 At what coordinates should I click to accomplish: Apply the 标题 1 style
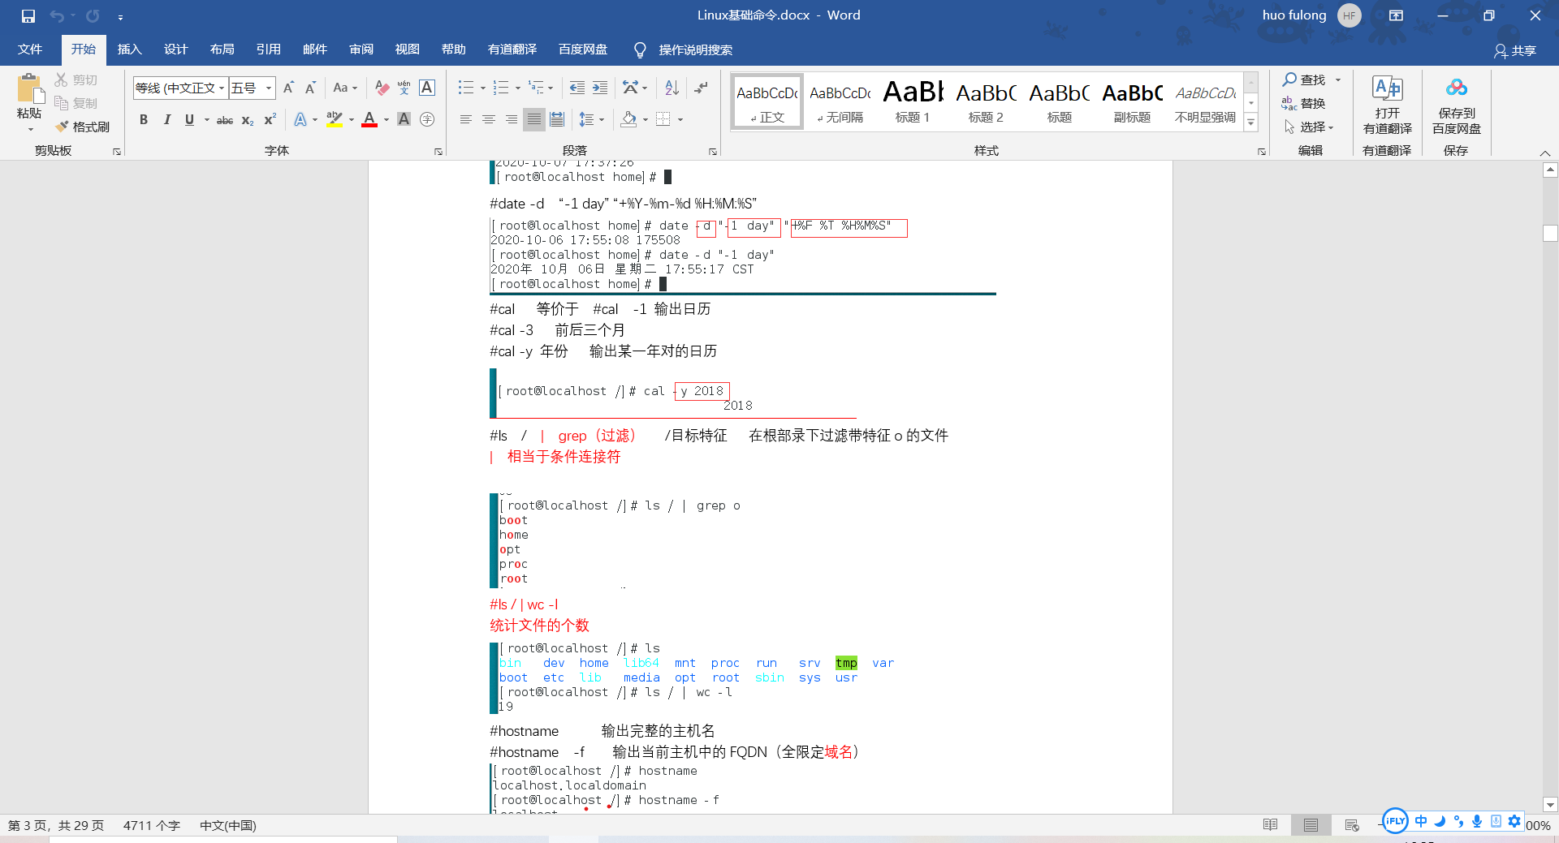click(911, 101)
